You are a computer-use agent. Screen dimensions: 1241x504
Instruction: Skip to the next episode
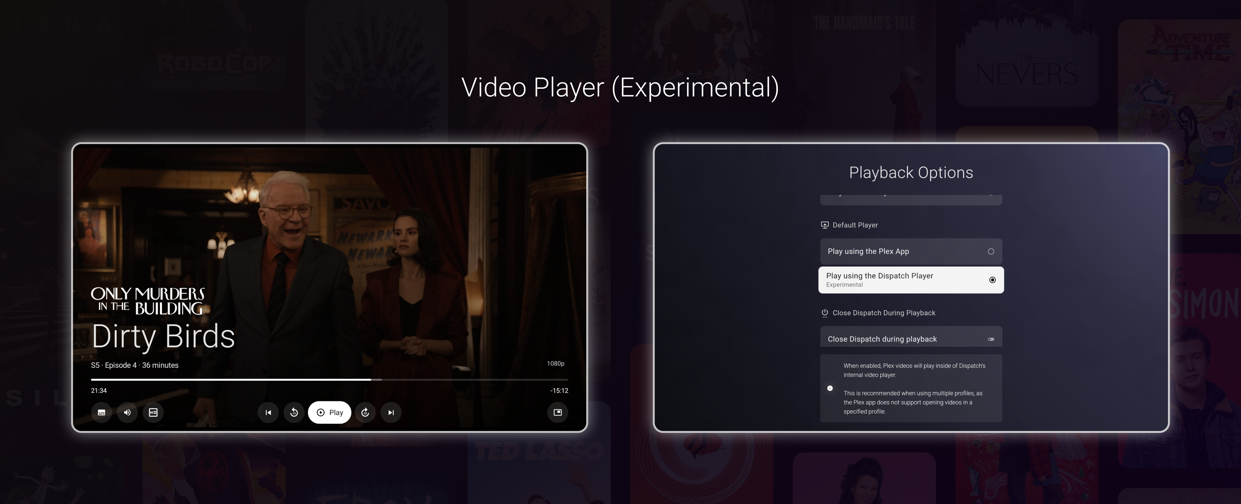[x=391, y=413]
